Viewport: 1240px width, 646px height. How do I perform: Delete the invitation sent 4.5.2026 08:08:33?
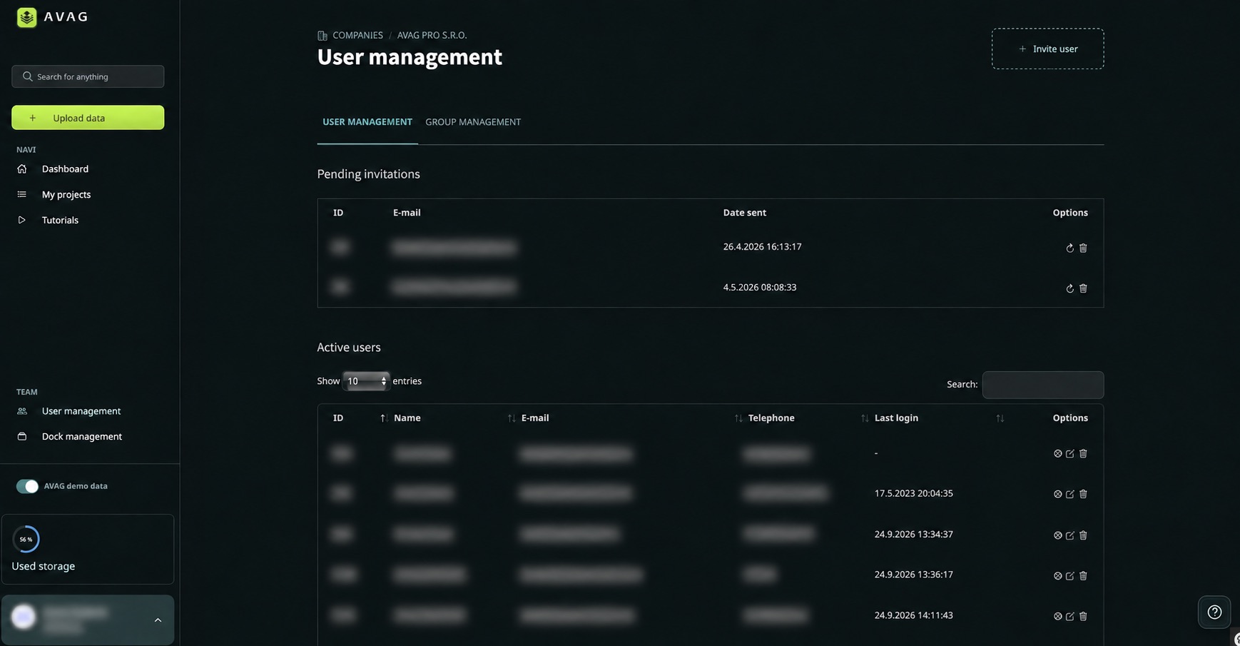pos(1083,288)
